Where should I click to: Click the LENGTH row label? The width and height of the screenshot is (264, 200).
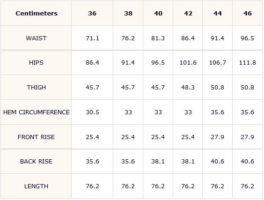[37, 186]
